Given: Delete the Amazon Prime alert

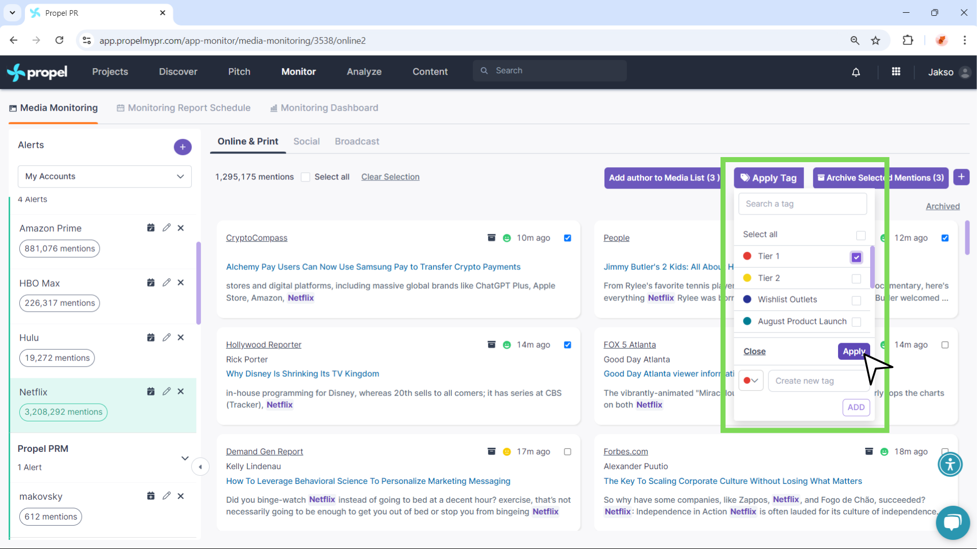Looking at the screenshot, I should 181,228.
